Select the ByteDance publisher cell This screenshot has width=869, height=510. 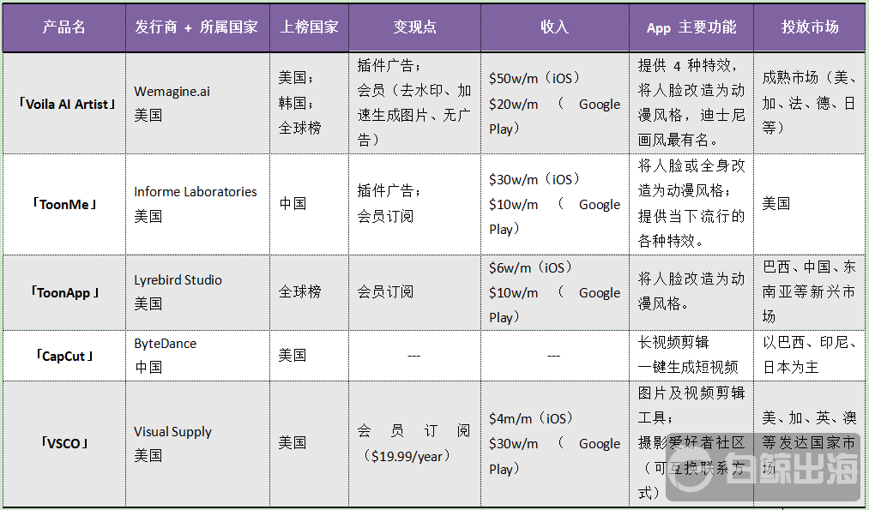(x=196, y=355)
